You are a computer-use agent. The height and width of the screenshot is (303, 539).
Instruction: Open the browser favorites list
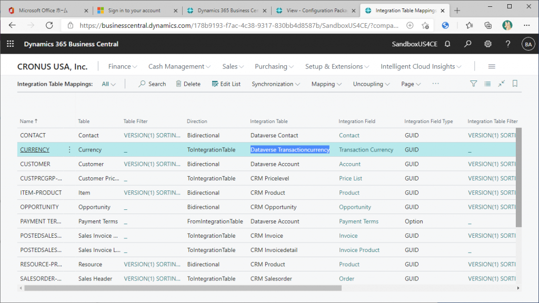469,25
